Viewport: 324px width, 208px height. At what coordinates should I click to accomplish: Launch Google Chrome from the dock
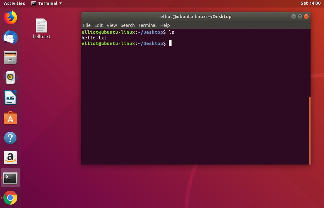click(x=10, y=198)
